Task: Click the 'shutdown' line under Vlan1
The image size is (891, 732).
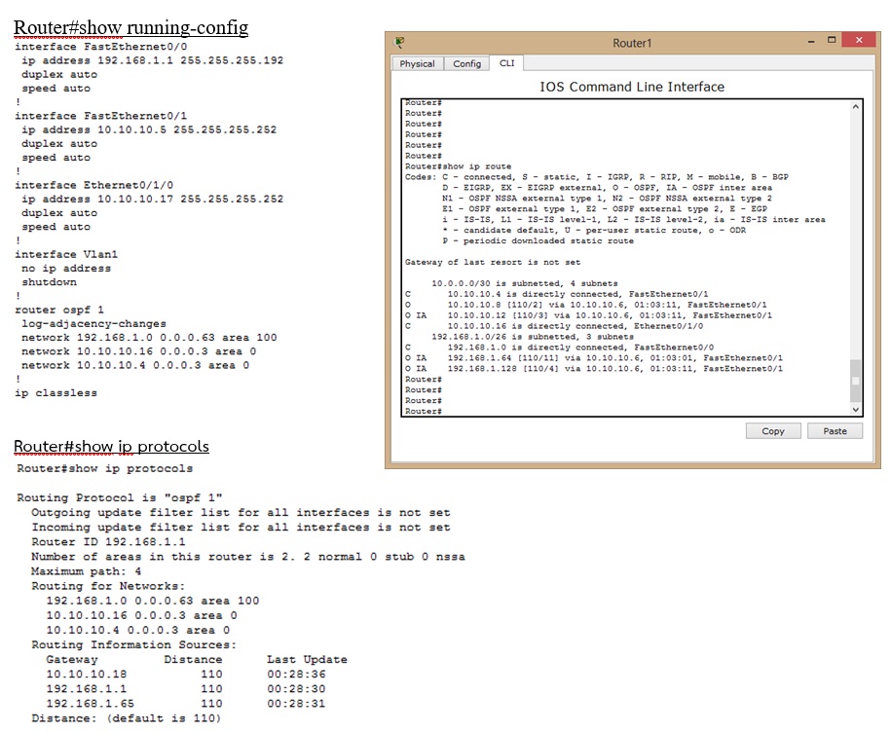Action: tap(49, 282)
